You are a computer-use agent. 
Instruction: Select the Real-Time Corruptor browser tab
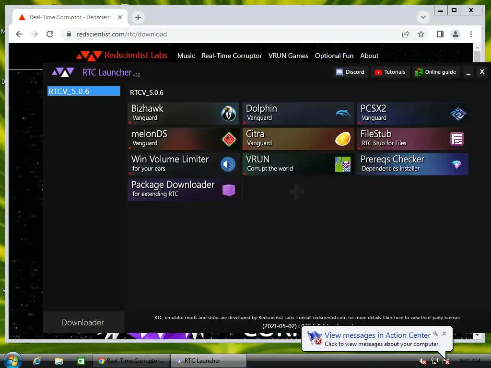click(70, 17)
